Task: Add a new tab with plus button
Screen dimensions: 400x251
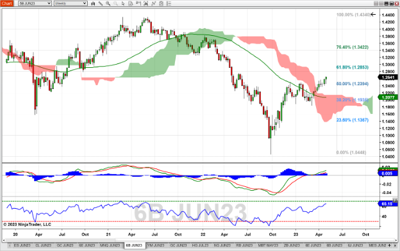Action: (389, 245)
